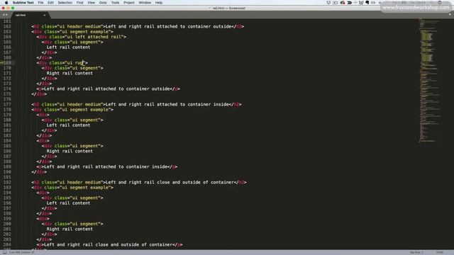Open the Find menu
454x255 pixels.
click(79, 3)
